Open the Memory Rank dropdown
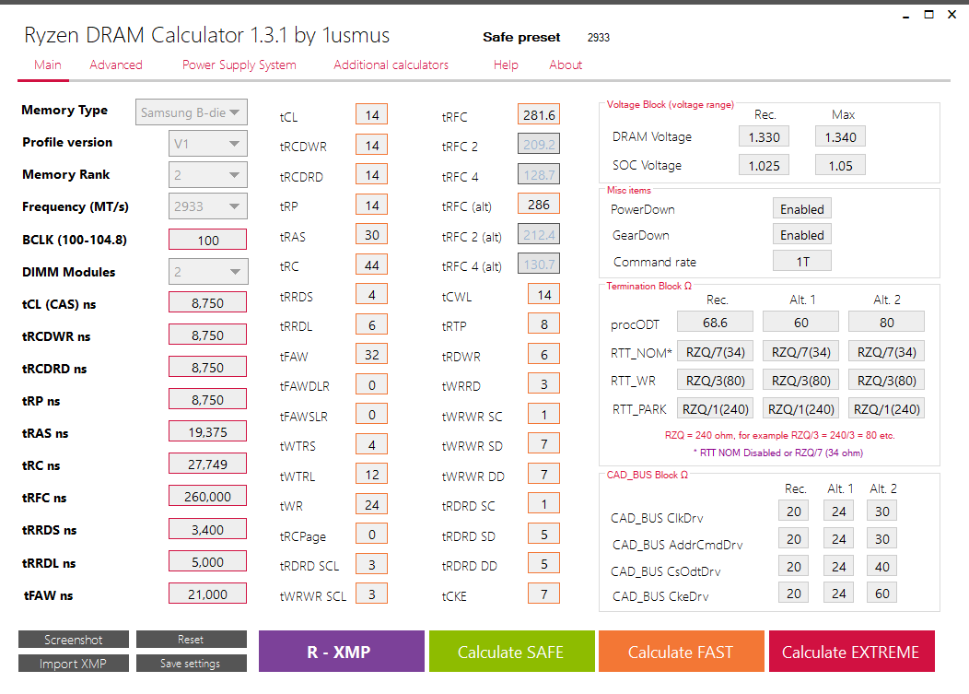 pos(206,174)
